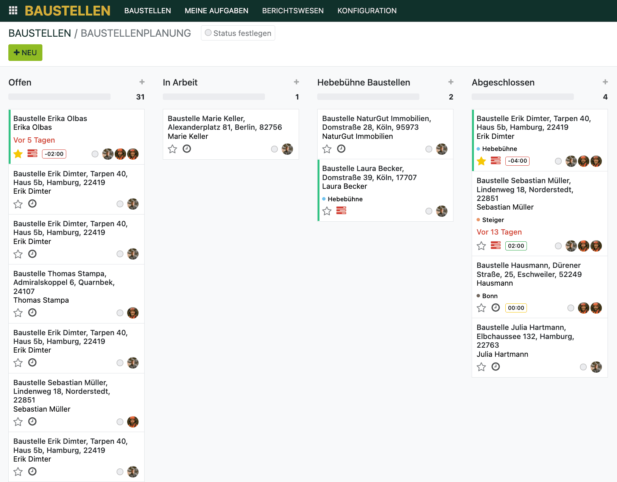
Task: Star the Sebastian Müller card in Abgeschlossen
Action: (x=481, y=246)
